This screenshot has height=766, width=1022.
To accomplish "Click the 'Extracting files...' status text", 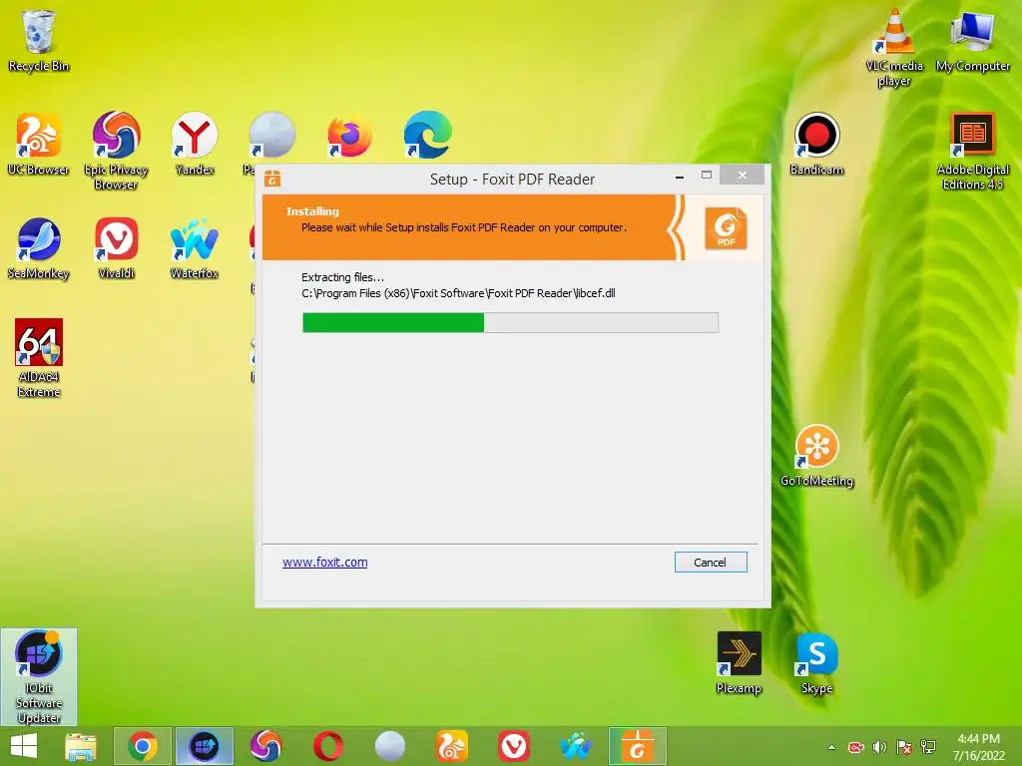I will (343, 277).
